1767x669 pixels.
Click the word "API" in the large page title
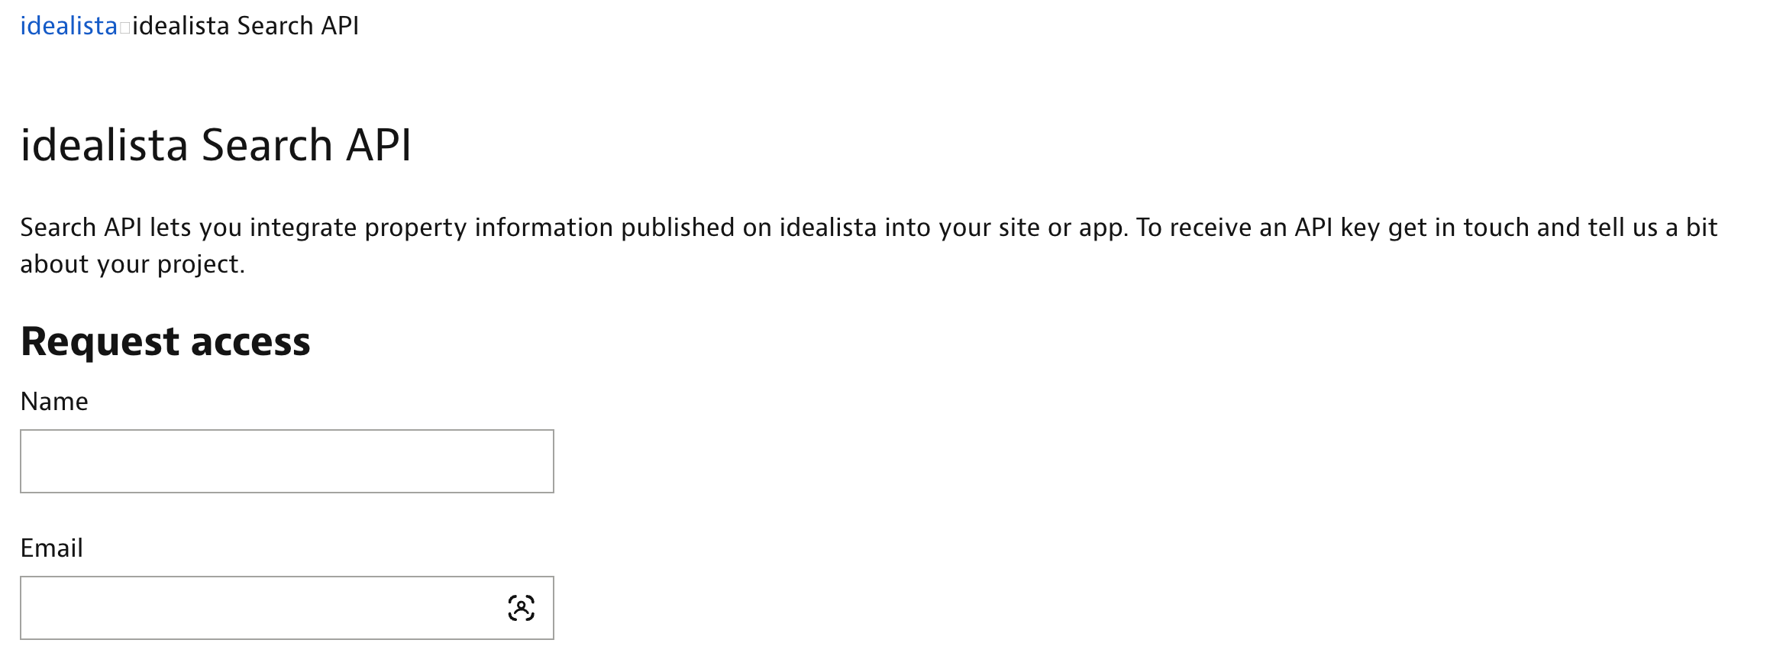click(379, 145)
